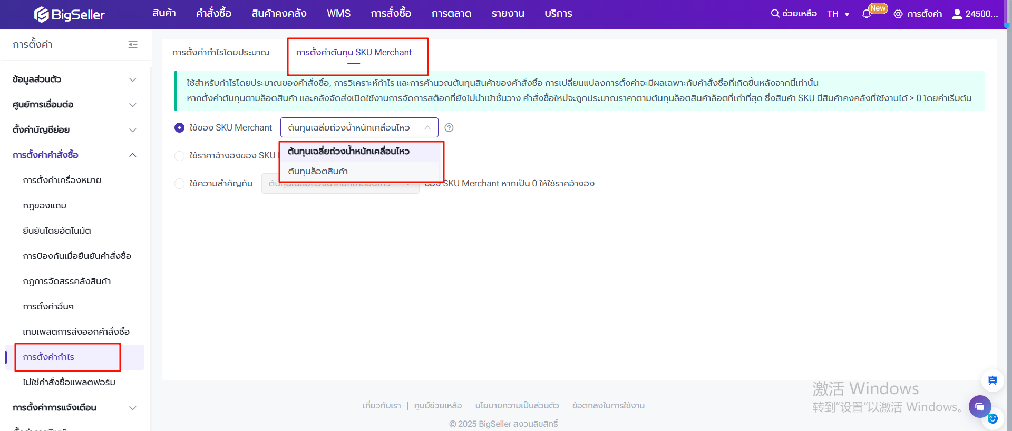
Task: Open the notifications bell icon
Action: 867,14
